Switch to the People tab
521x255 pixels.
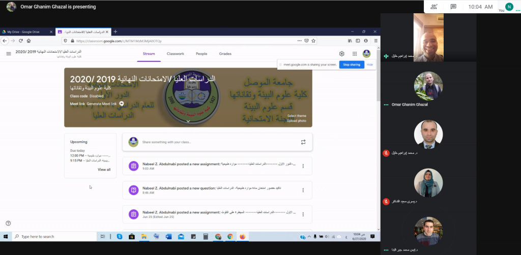(201, 53)
